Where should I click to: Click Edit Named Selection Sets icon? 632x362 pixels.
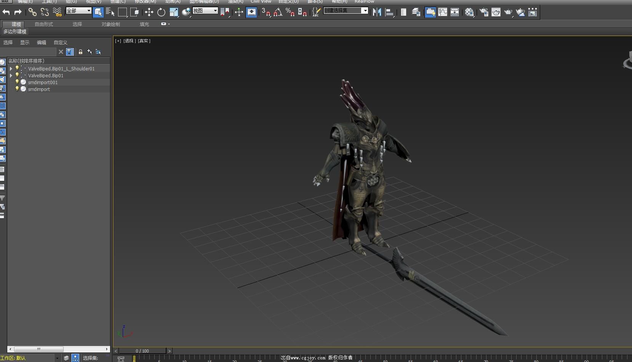(316, 12)
